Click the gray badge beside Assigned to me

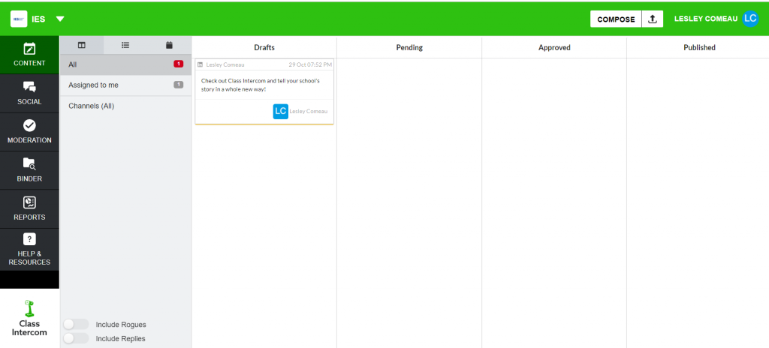pos(179,85)
